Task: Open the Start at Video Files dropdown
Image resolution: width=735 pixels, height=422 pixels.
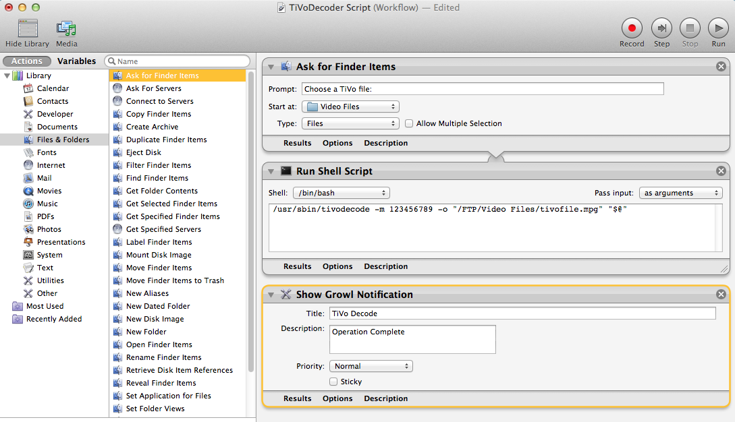Action: tap(350, 107)
